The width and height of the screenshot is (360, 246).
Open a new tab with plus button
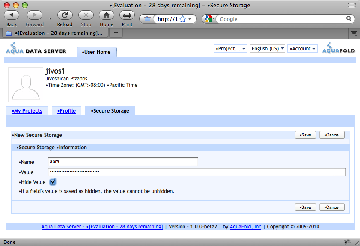(x=116, y=33)
